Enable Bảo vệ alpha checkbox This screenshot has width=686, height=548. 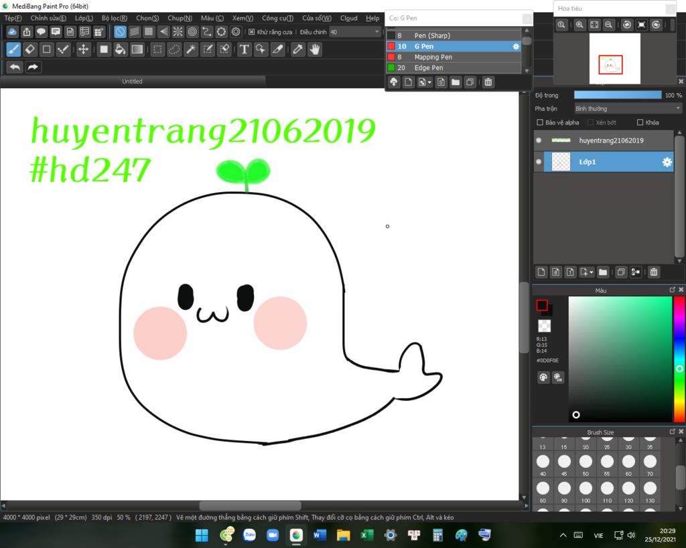[x=540, y=122]
